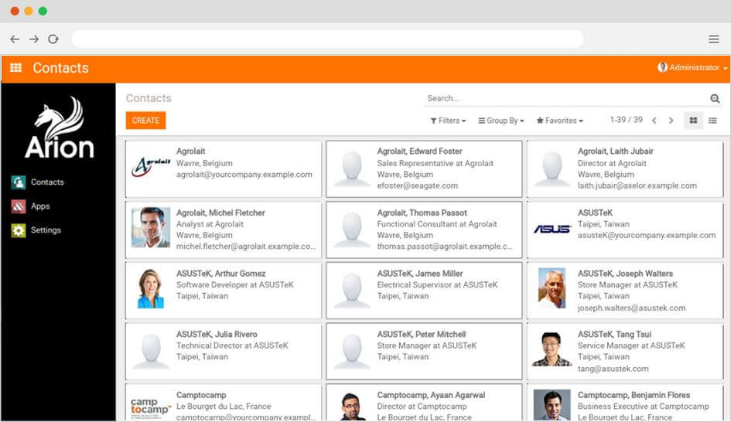Click Edward Foster's placeholder avatar
The image size is (731, 422).
coord(352,168)
